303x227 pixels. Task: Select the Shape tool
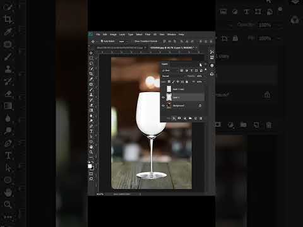pyautogui.click(x=91, y=142)
